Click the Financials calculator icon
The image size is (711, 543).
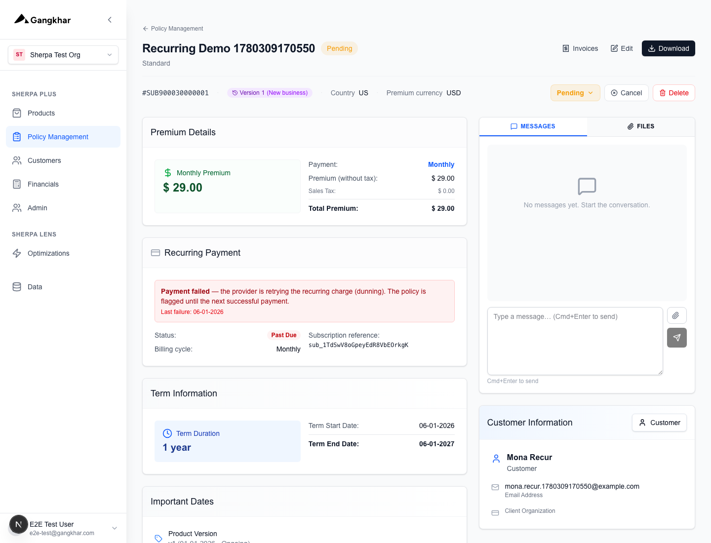tap(17, 184)
